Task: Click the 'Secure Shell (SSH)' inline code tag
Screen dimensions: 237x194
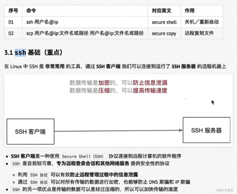Action: click(84, 156)
